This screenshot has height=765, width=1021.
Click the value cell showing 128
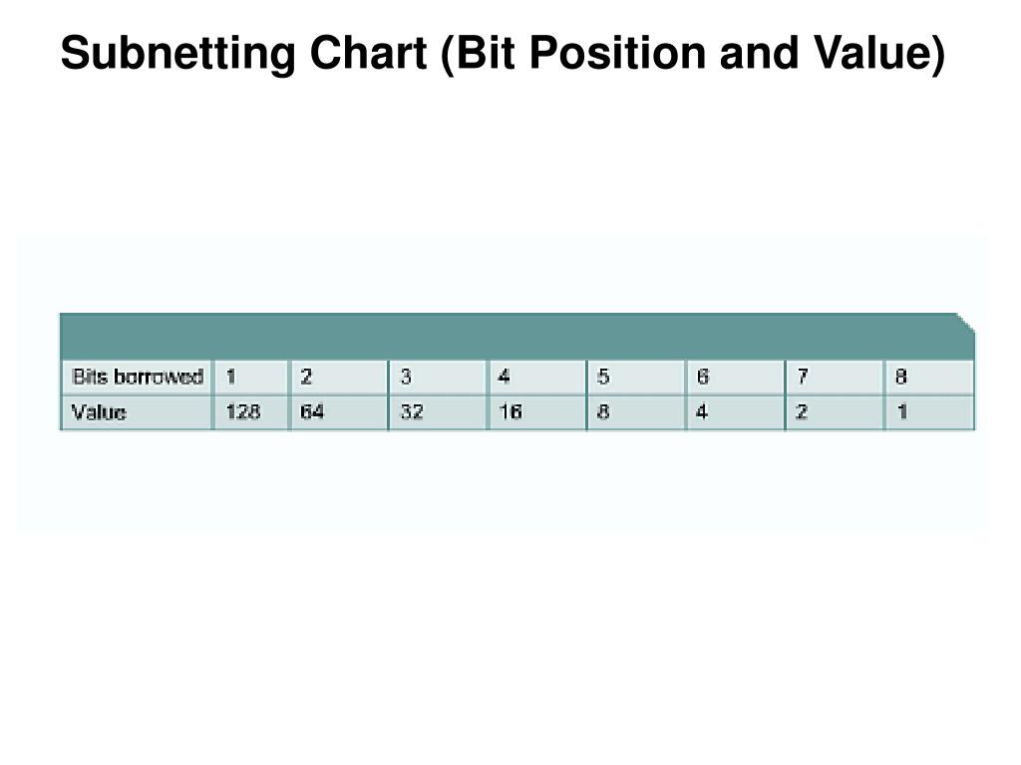coord(250,412)
